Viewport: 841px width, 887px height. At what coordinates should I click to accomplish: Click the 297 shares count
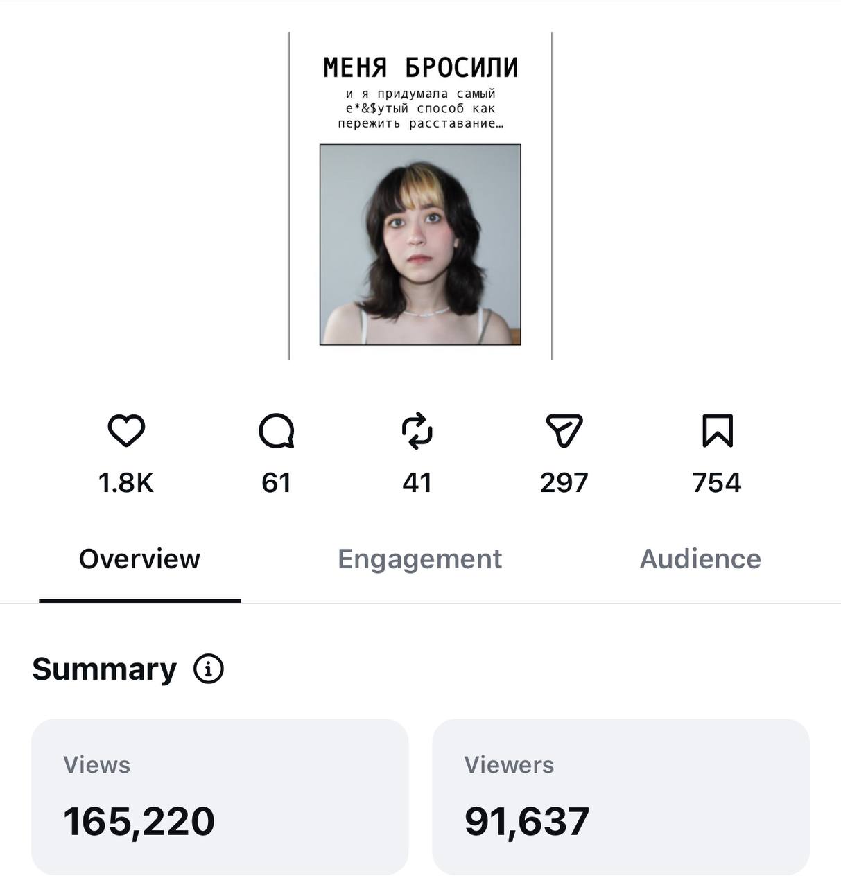pyautogui.click(x=564, y=483)
